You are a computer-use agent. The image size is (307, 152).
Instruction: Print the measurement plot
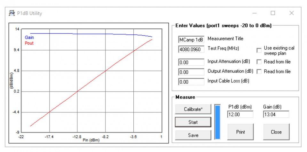coord(240,132)
